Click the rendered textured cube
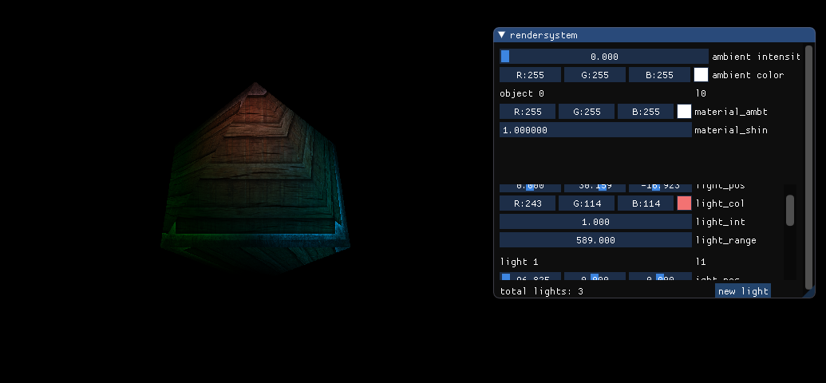 tap(255, 177)
